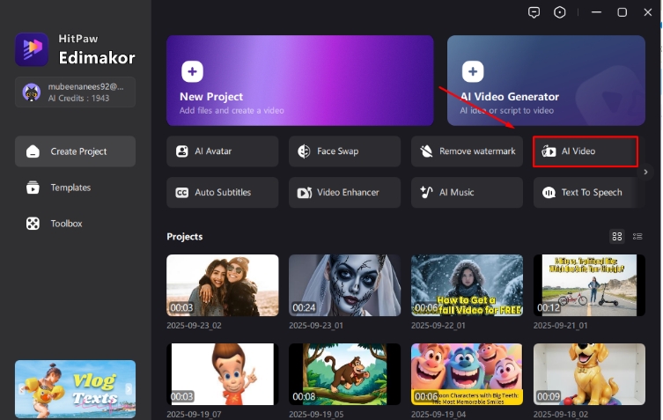The width and height of the screenshot is (663, 420).
Task: Launch the AI Video Generator
Action: point(546,80)
